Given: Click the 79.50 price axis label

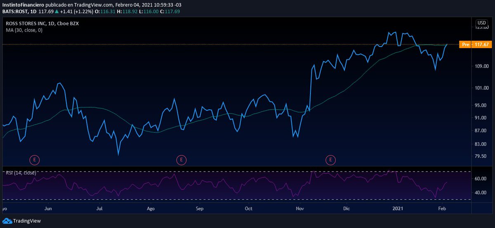Looking at the screenshot, I should (x=481, y=156).
